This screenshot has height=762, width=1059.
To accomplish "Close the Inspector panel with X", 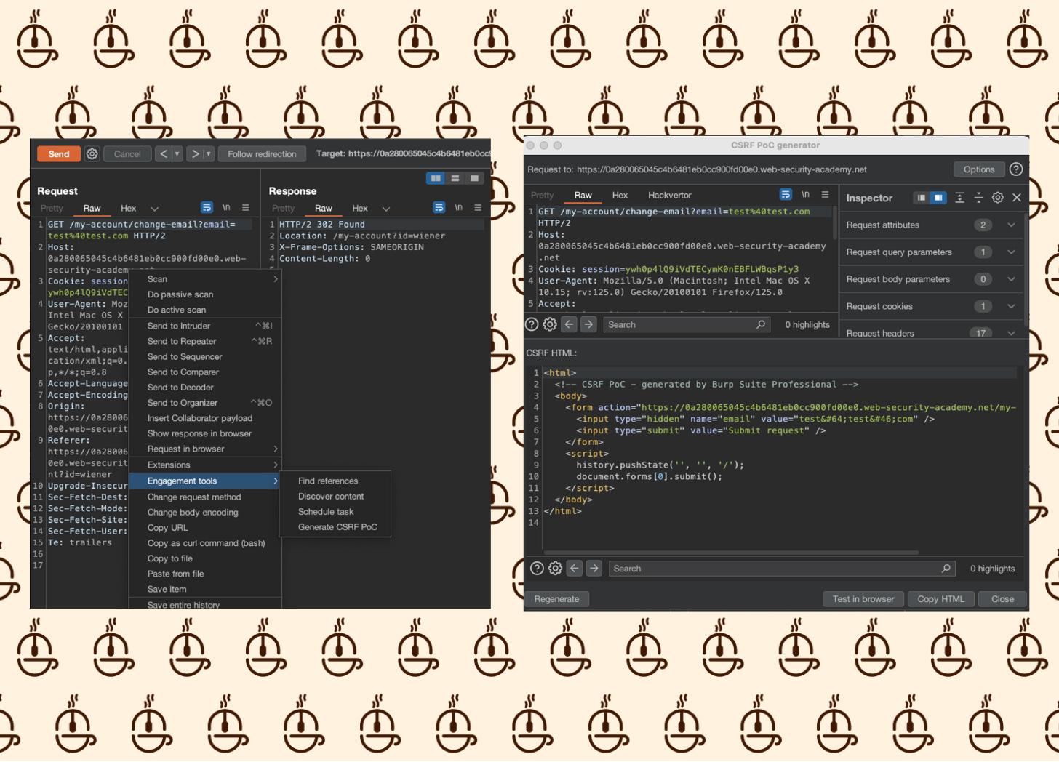I will pyautogui.click(x=1017, y=198).
